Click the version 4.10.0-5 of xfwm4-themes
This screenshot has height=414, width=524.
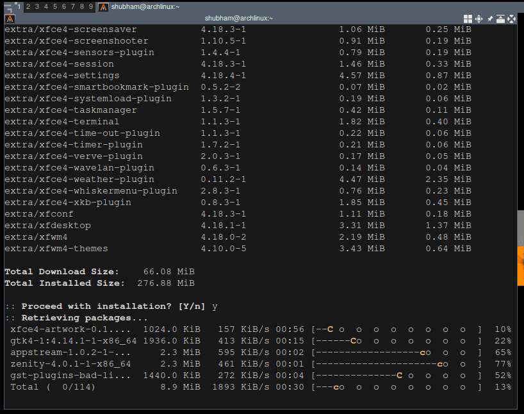[x=224, y=249]
